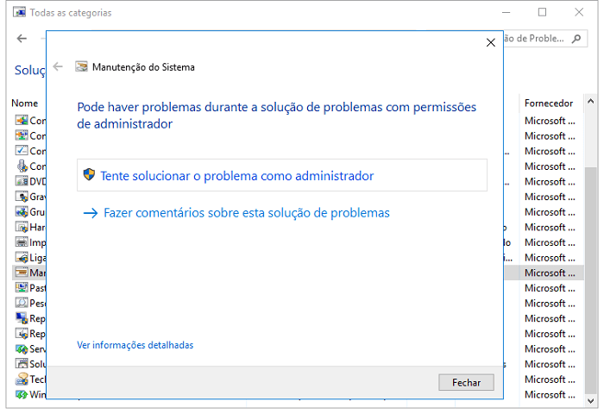Click the Manutenção do Sistema title icon

tap(81, 66)
